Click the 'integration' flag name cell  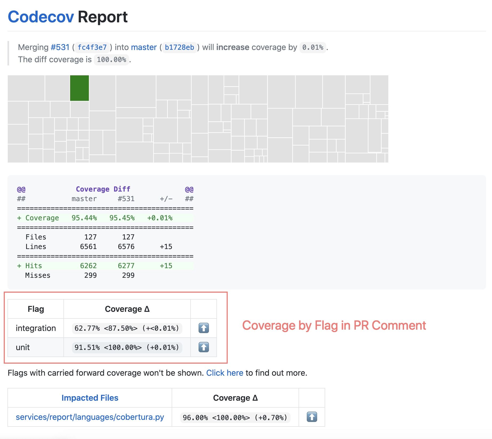point(36,328)
